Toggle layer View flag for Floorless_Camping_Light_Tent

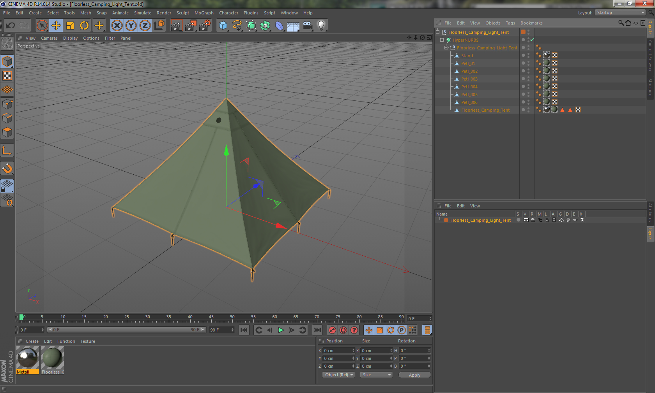pos(526,220)
